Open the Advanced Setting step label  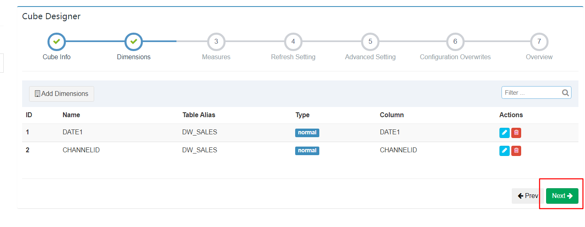(x=370, y=57)
